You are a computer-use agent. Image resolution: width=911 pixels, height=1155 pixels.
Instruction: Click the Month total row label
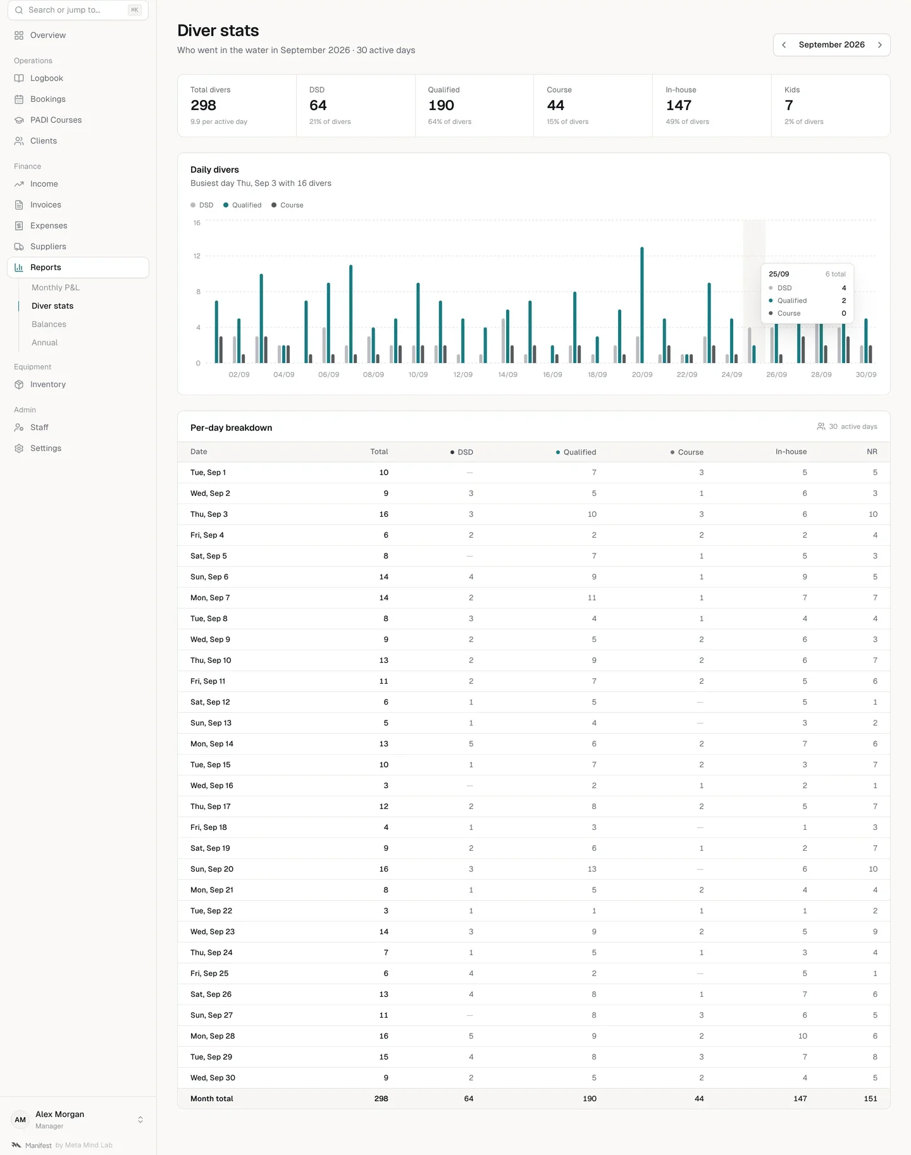coord(212,1099)
